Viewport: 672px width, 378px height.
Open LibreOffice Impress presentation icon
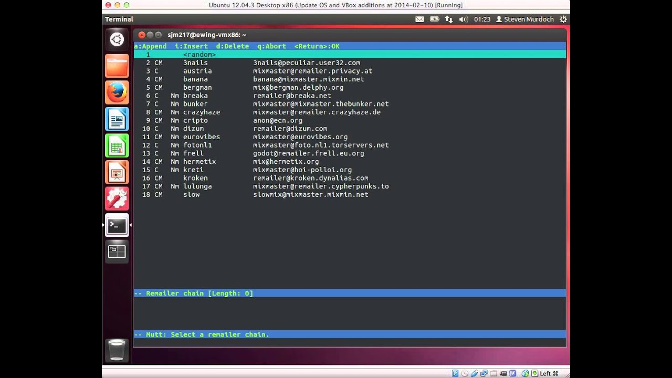coord(117,172)
